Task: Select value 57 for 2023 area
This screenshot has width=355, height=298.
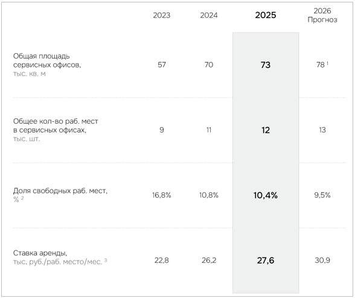Action: coord(162,65)
